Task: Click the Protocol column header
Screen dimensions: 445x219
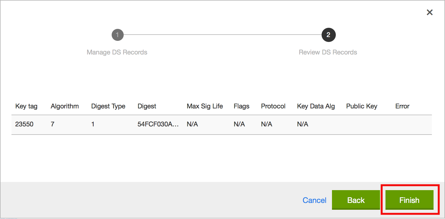Action: [273, 106]
